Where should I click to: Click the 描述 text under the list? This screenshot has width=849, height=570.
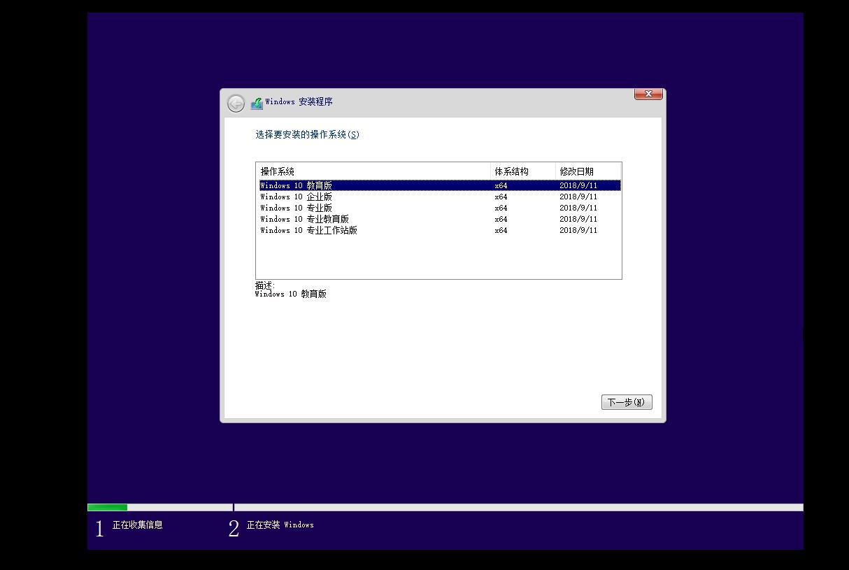263,288
